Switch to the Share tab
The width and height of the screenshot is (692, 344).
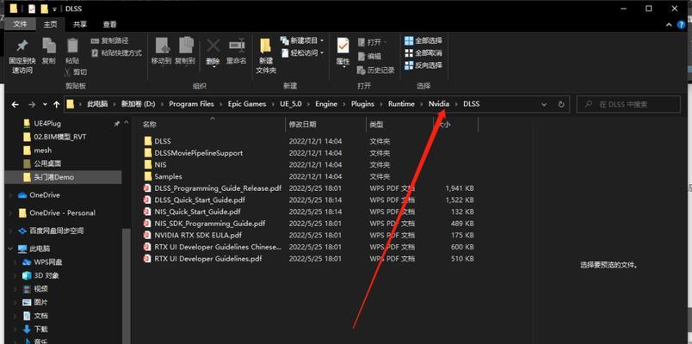[x=80, y=24]
